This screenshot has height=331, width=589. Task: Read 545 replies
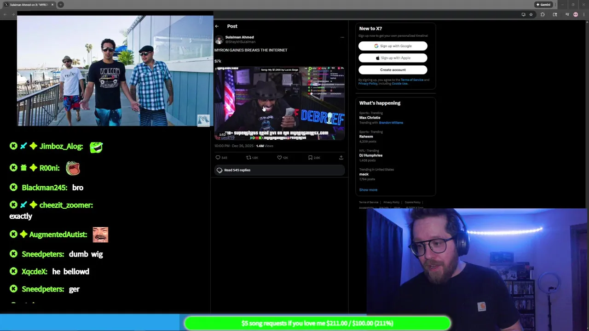(279, 170)
